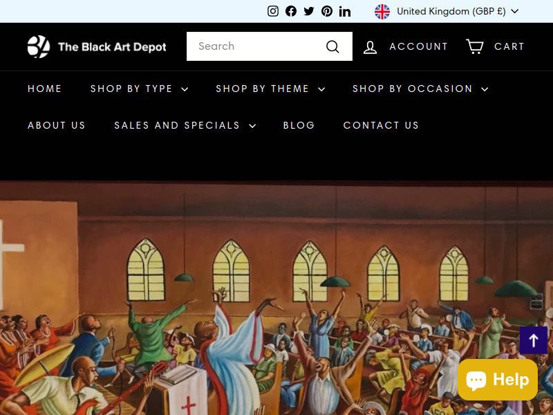Go to the HOME menu item
553x415 pixels.
pos(45,89)
